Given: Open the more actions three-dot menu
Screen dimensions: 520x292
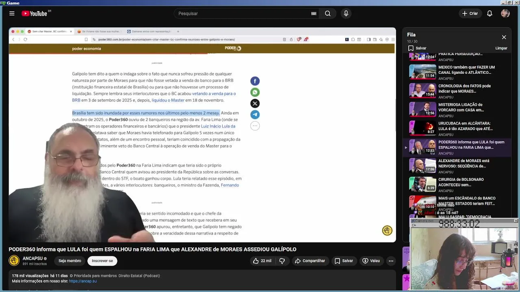Looking at the screenshot, I should click(x=391, y=261).
